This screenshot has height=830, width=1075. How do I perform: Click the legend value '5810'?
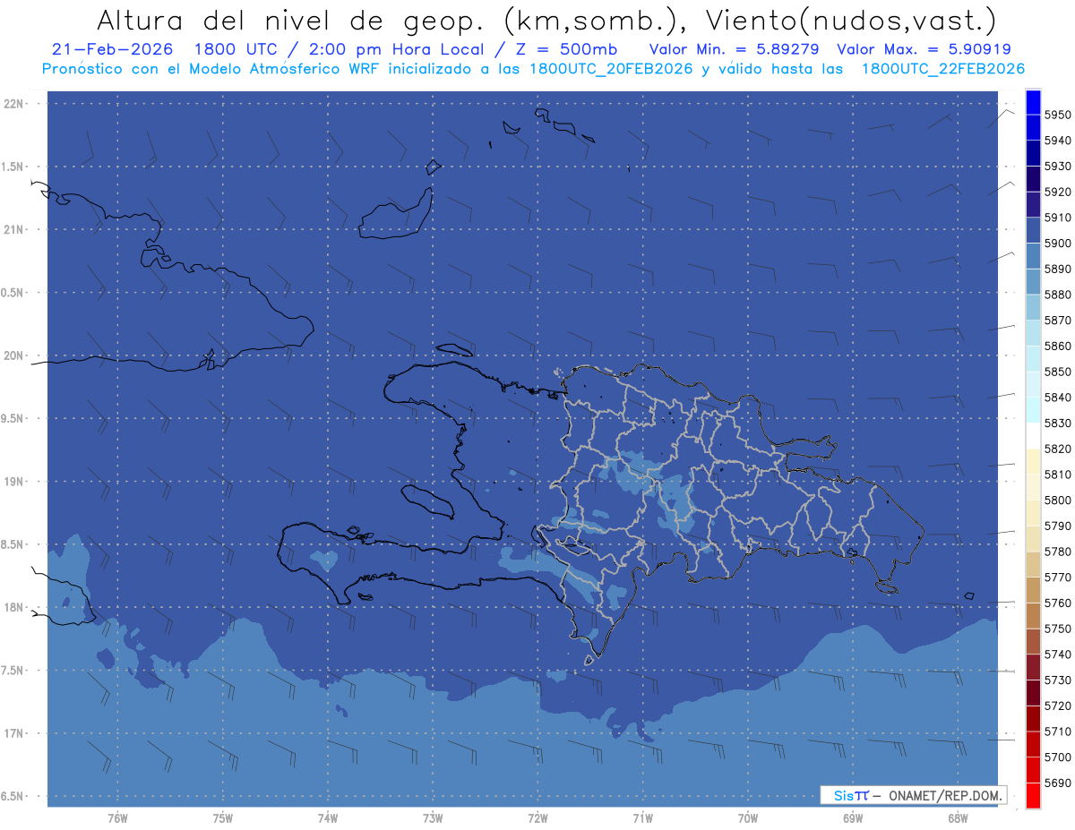pyautogui.click(x=1058, y=475)
